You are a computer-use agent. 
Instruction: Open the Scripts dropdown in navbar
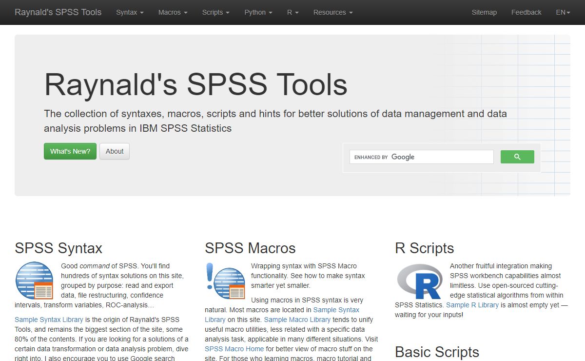[215, 12]
